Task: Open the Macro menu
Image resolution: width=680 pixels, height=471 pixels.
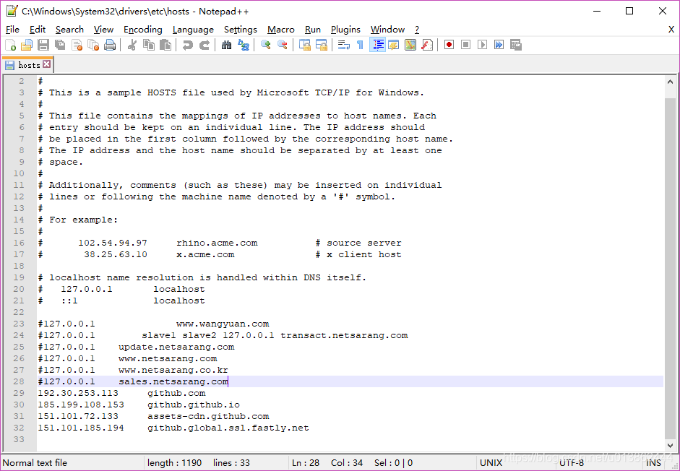Action: (x=280, y=30)
